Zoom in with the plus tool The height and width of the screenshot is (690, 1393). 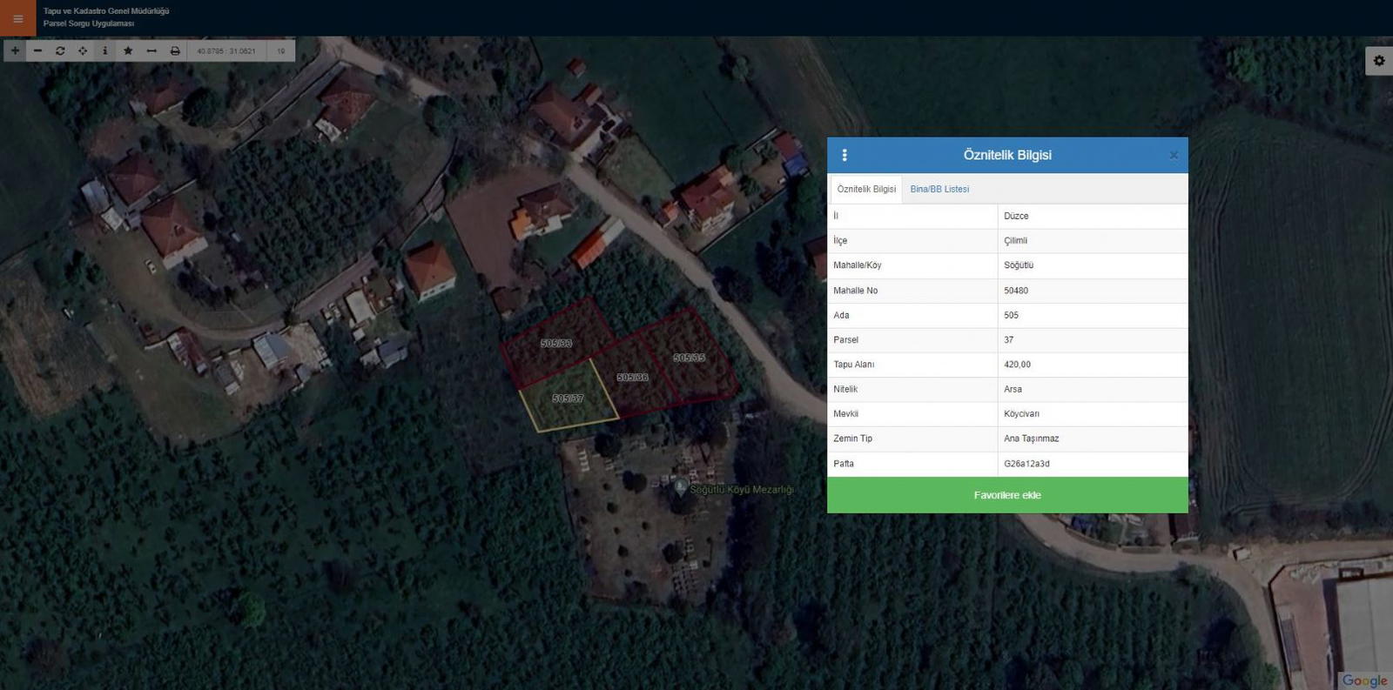pos(15,50)
